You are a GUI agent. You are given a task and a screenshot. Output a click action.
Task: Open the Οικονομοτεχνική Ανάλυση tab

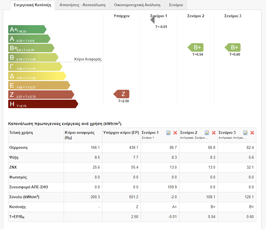tap(137, 5)
